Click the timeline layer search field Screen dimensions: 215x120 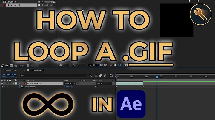[x=53, y=75]
